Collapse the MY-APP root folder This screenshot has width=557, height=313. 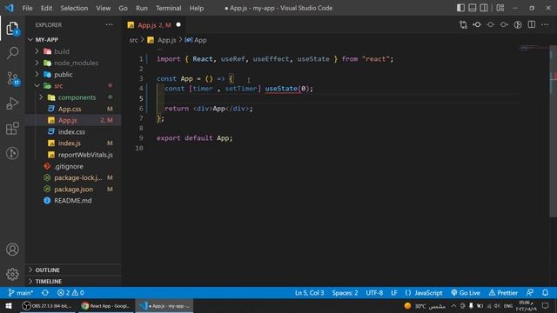pyautogui.click(x=73, y=40)
